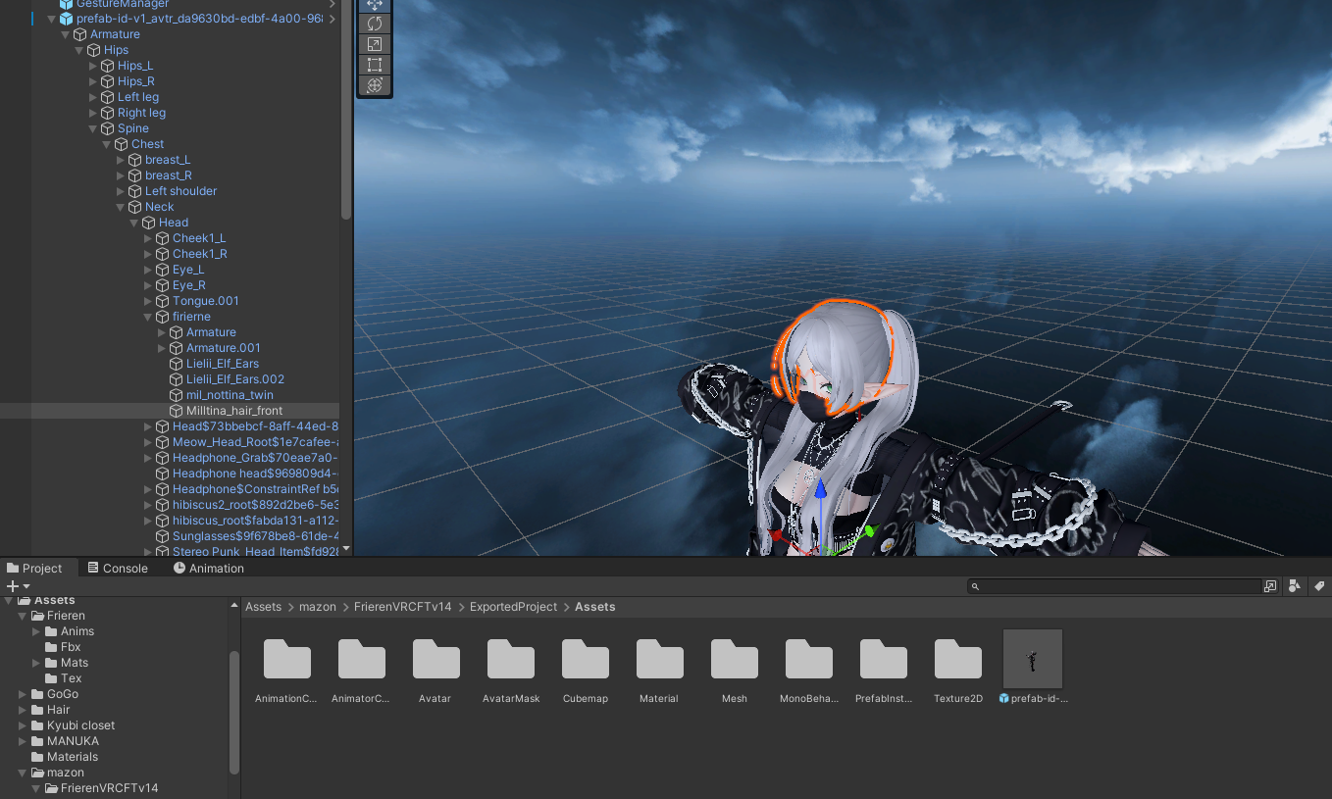
Task: Switch to the Console tab
Action: coord(117,568)
